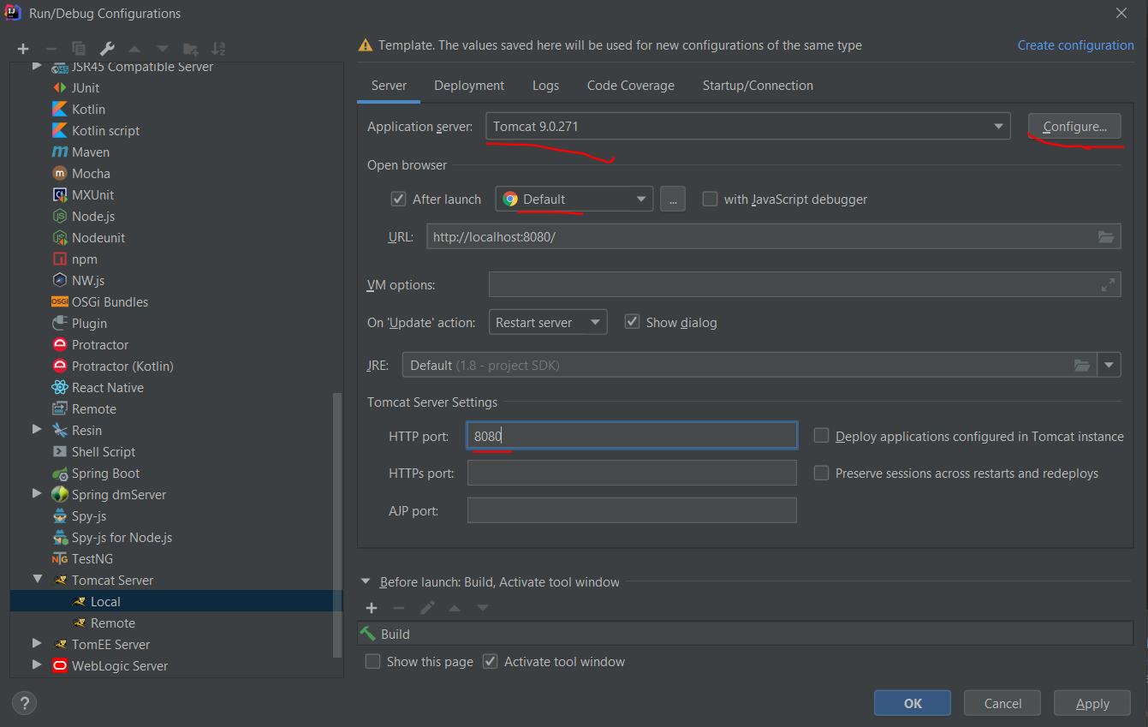The image size is (1148, 727).
Task: Click the Create configuration link
Action: (x=1075, y=45)
